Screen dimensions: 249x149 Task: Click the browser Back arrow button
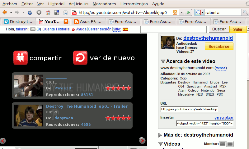click(5, 12)
